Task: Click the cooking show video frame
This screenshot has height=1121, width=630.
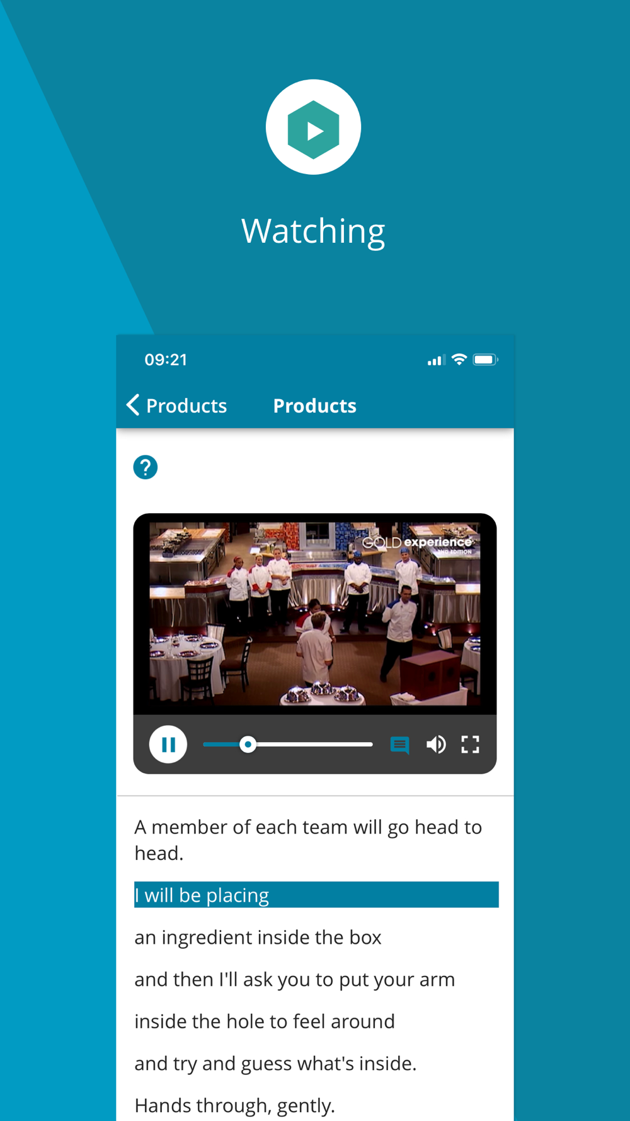Action: [315, 614]
